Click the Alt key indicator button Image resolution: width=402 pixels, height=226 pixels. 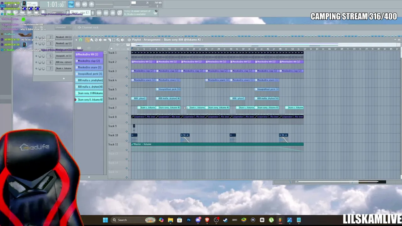113,13
